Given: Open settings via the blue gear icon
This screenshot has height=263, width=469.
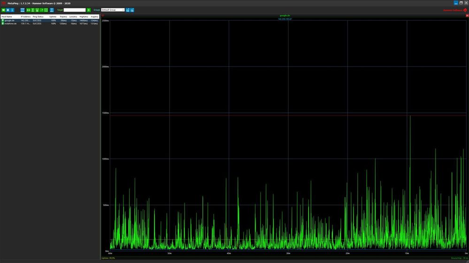Looking at the screenshot, I should point(8,10).
